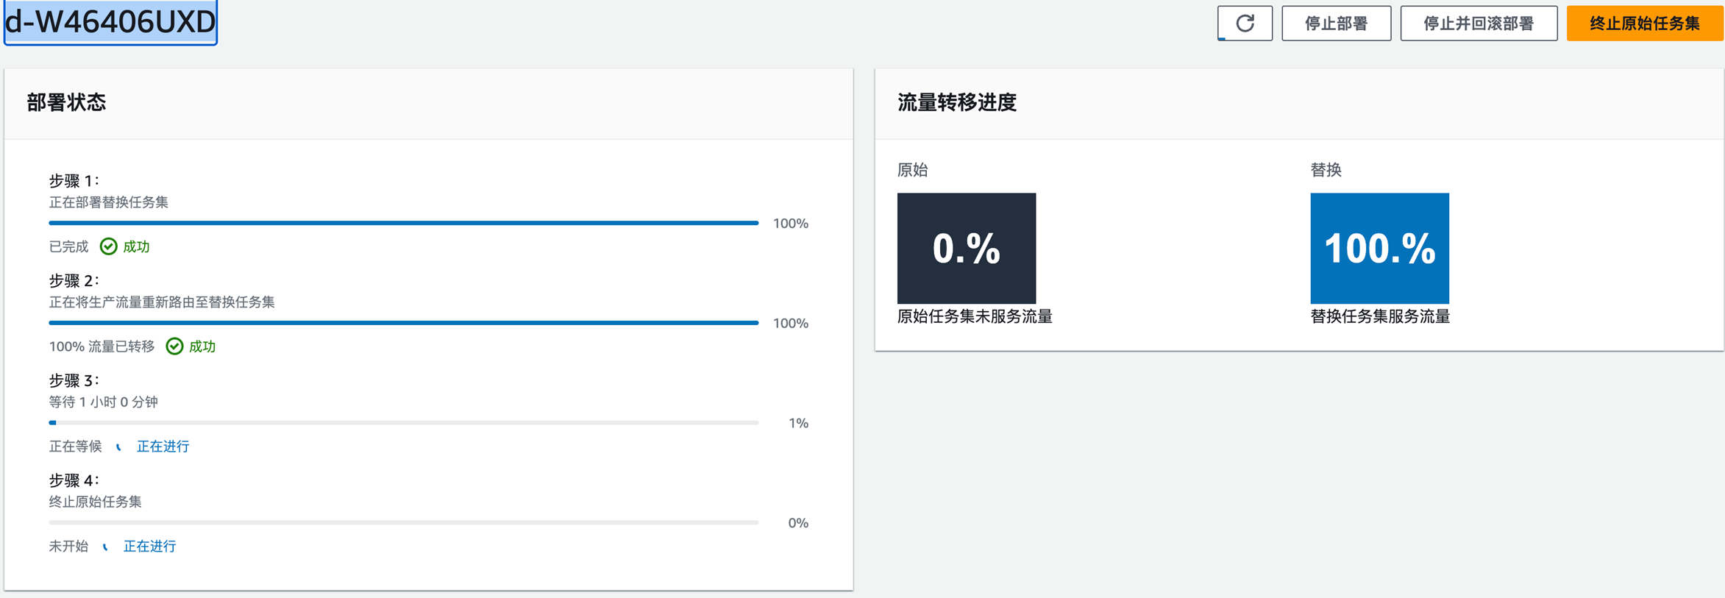Click the step 2 success checkmark icon
Viewport: 1725px width, 598px height.
[174, 346]
